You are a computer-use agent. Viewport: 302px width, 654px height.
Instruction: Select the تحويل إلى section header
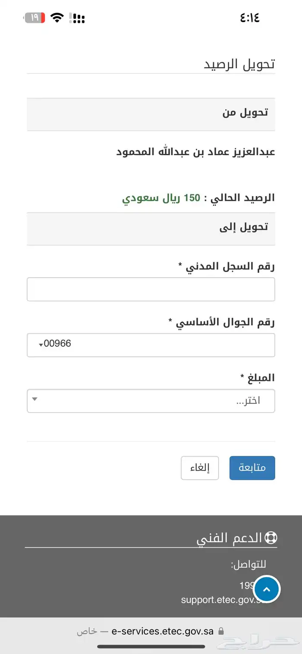(x=151, y=229)
